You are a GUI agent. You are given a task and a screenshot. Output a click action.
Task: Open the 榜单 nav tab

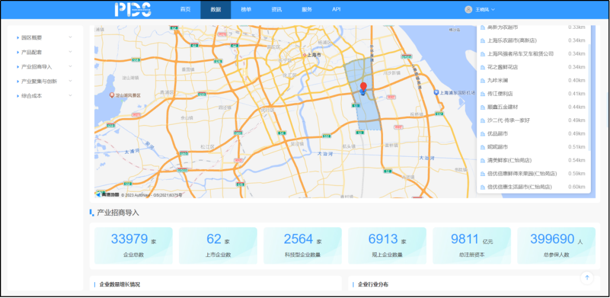(x=246, y=10)
